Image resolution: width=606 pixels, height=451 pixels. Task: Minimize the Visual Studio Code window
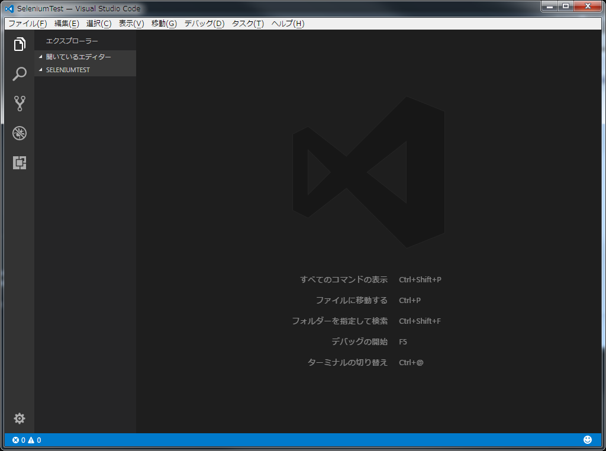[x=550, y=6]
